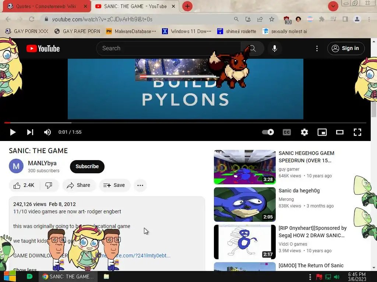Screen dimensions: 377x282
Task: Open the Extensions puzzle piece menu
Action: pos(321,19)
